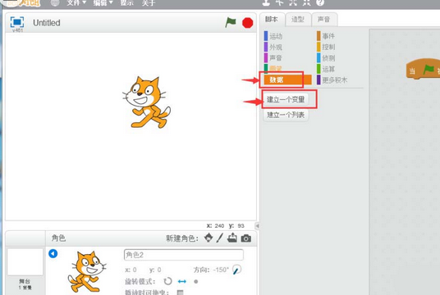Open the 文件 menu
Screen dimensions: 440x295
[x=76, y=2]
